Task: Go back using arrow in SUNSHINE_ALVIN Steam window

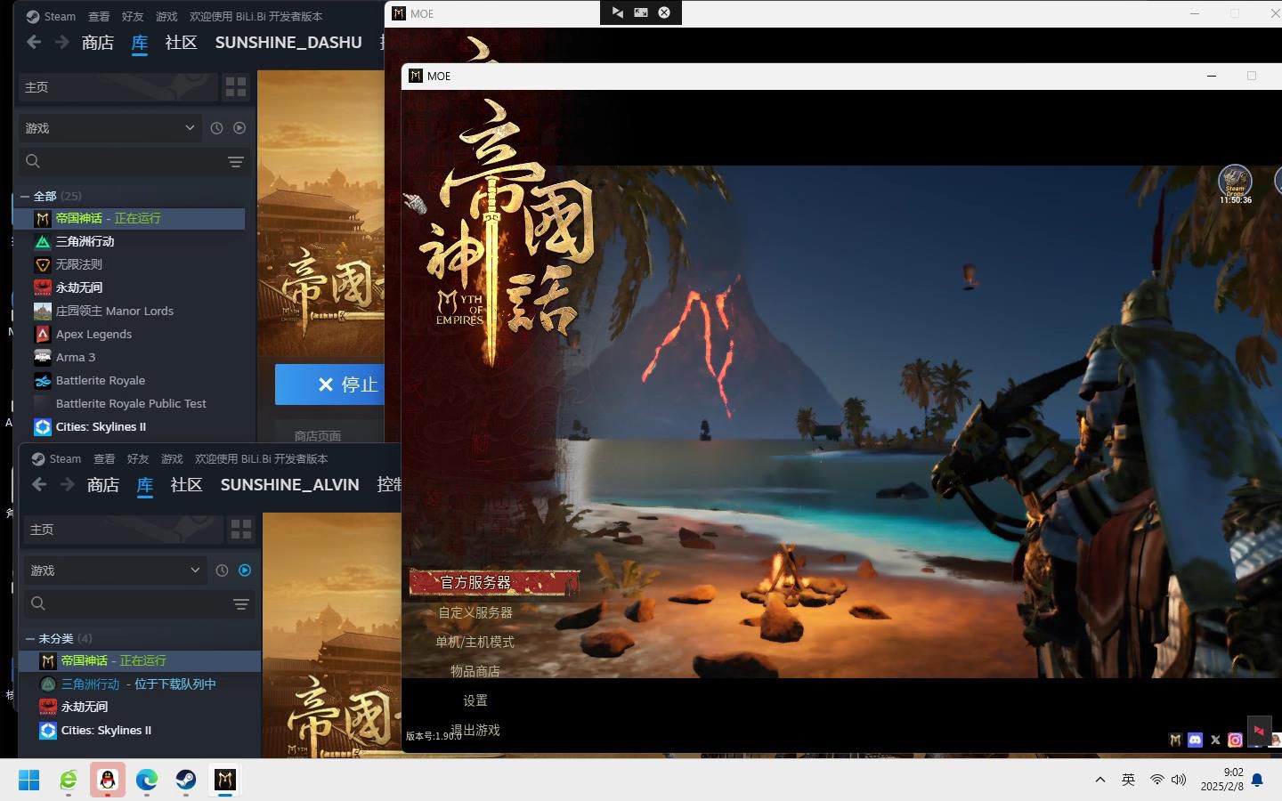Action: point(39,484)
